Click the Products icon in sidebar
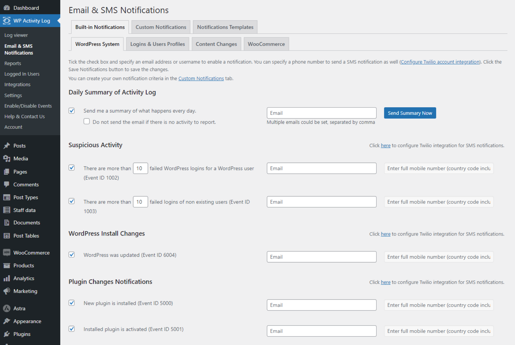Image resolution: width=515 pixels, height=345 pixels. coord(7,266)
